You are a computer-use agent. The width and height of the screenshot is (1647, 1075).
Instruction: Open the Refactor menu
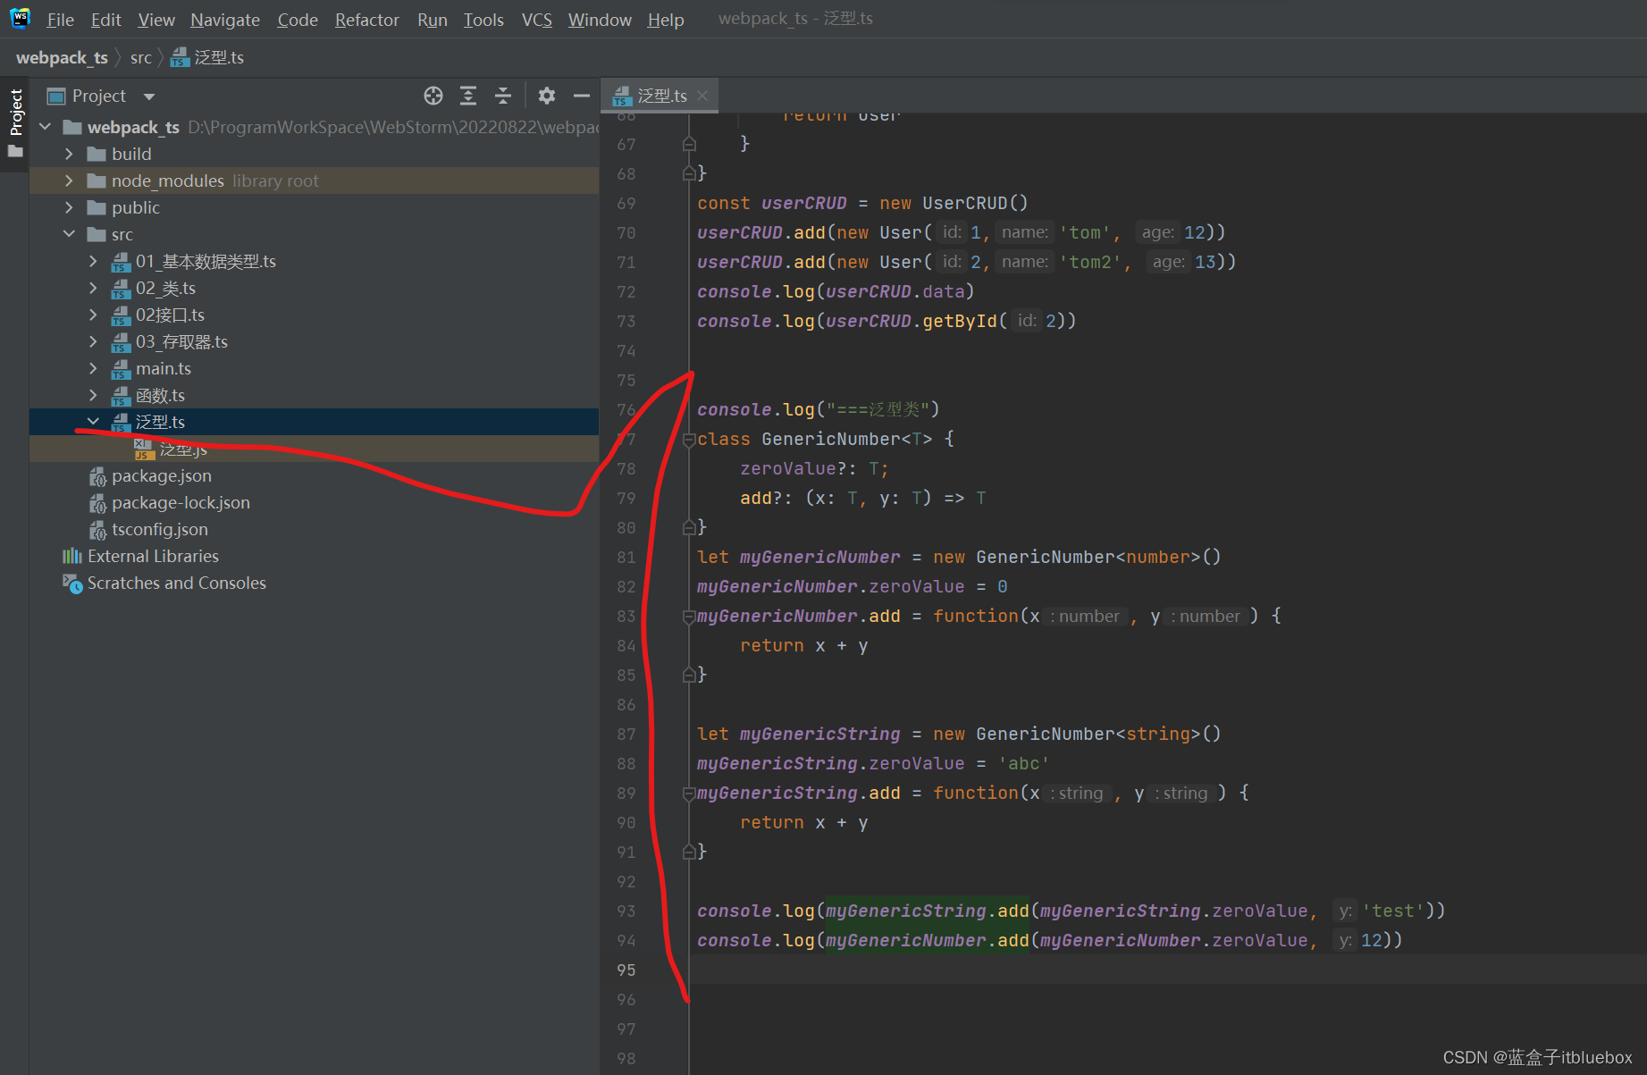(366, 19)
